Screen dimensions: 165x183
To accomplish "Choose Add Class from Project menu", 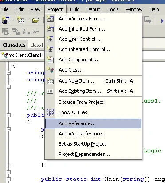I will pyautogui.click(x=94, y=70).
